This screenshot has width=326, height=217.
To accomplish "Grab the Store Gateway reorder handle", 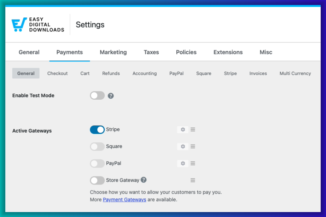I will coord(193,180).
